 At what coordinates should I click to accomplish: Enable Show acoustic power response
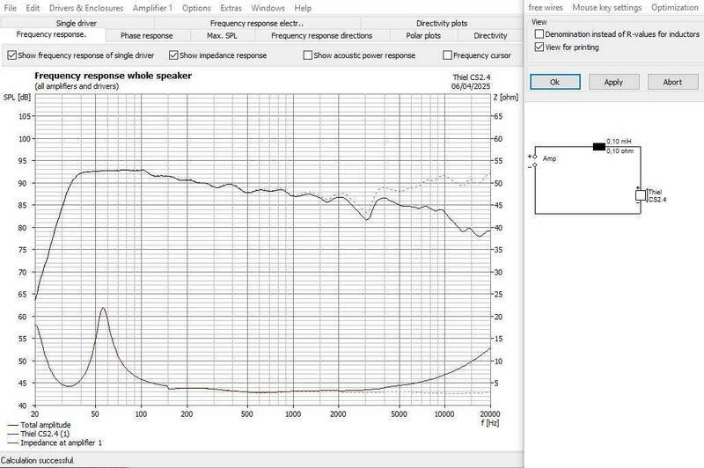click(x=307, y=55)
